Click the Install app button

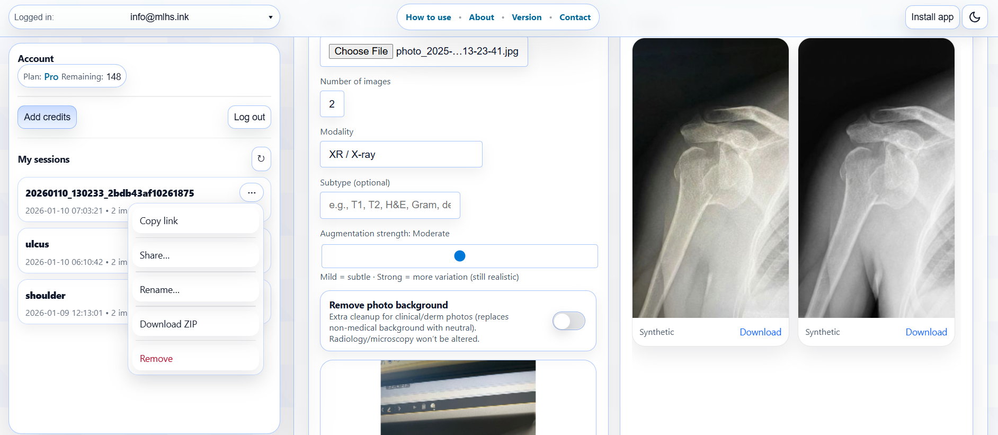pyautogui.click(x=932, y=16)
